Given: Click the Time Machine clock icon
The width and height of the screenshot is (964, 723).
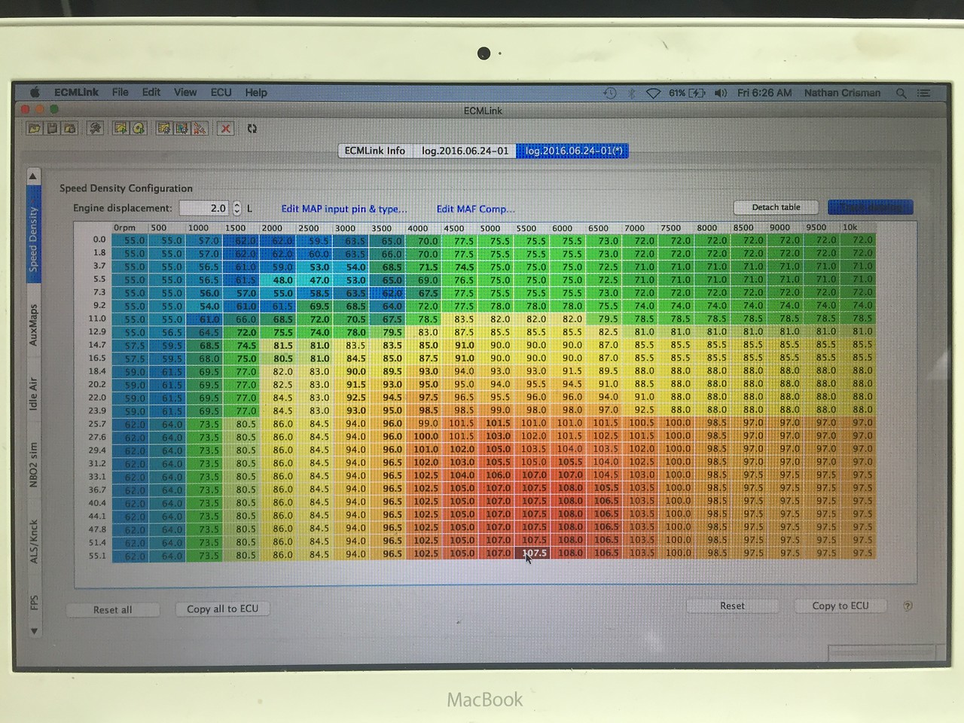Looking at the screenshot, I should click(x=610, y=93).
